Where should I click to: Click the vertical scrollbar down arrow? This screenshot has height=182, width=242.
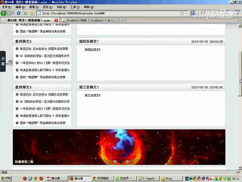point(240,168)
